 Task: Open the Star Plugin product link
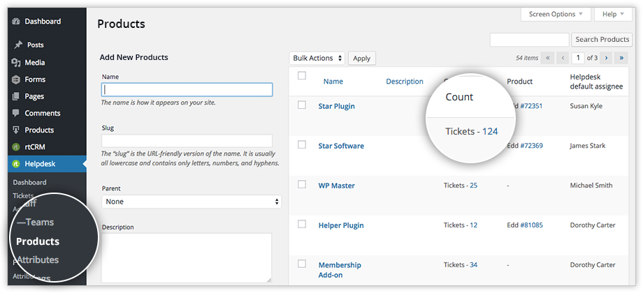click(336, 106)
